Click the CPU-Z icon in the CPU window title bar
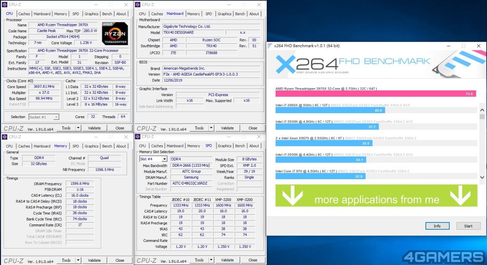Viewport: 487px width, 265px height. tap(5, 5)
